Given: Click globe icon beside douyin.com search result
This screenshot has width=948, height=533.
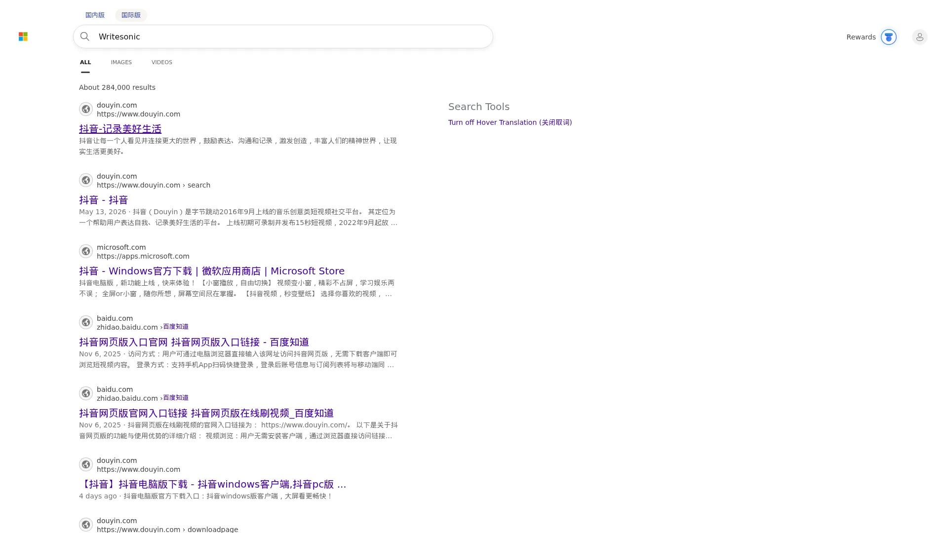Looking at the screenshot, I should coord(86,180).
